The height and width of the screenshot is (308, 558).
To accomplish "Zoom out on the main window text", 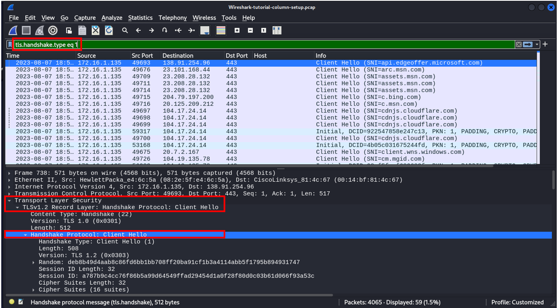I will click(250, 30).
